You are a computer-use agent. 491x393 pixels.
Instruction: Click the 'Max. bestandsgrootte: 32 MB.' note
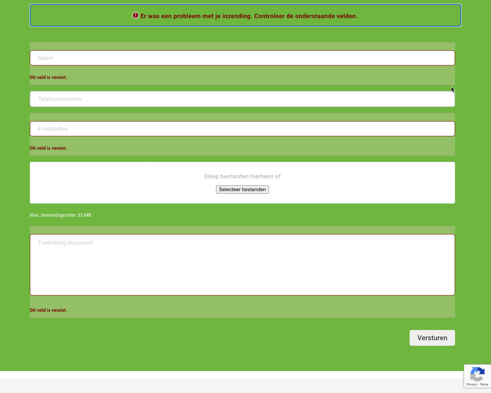coord(61,215)
